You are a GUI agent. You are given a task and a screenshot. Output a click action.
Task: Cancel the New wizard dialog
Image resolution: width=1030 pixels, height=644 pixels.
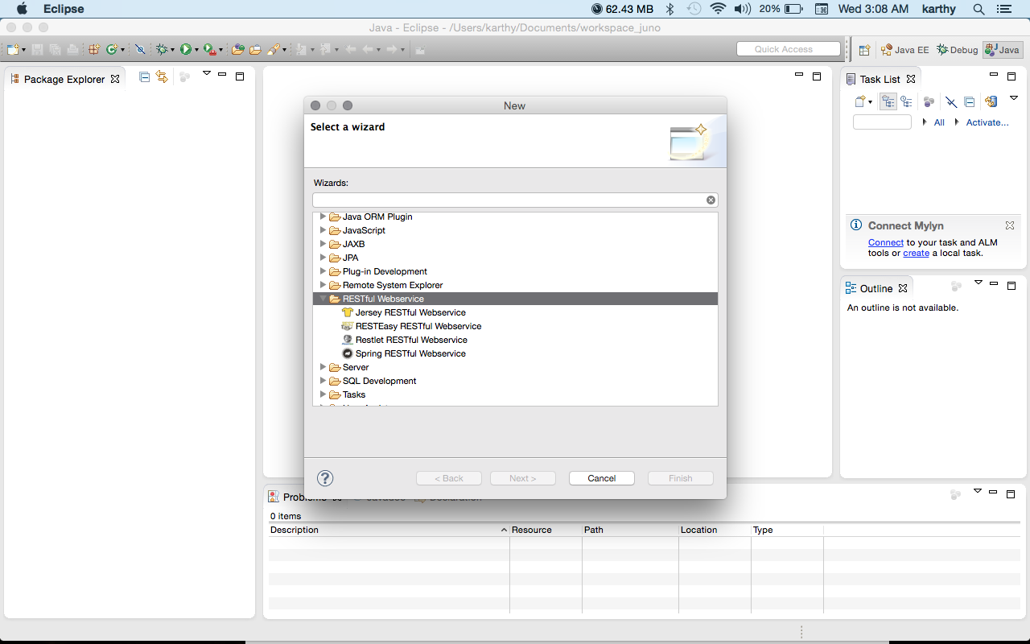pos(601,477)
